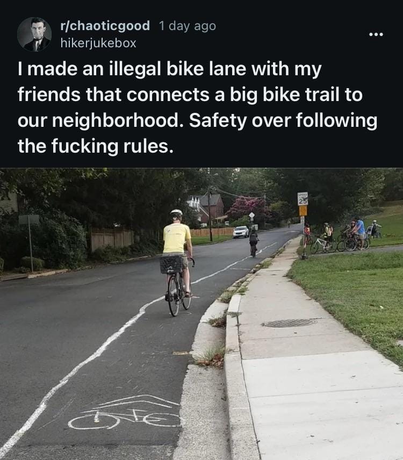The height and width of the screenshot is (460, 403).
Task: Open the r/chaoticgood subreddit link
Action: click(x=105, y=25)
